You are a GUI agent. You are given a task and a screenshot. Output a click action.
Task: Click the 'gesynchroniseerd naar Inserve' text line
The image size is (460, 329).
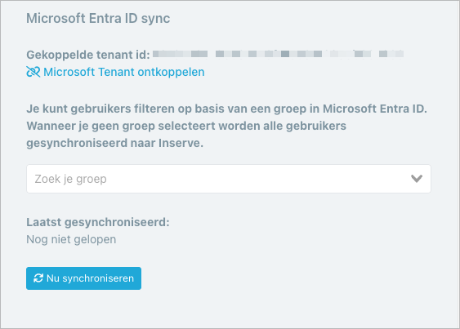click(114, 143)
